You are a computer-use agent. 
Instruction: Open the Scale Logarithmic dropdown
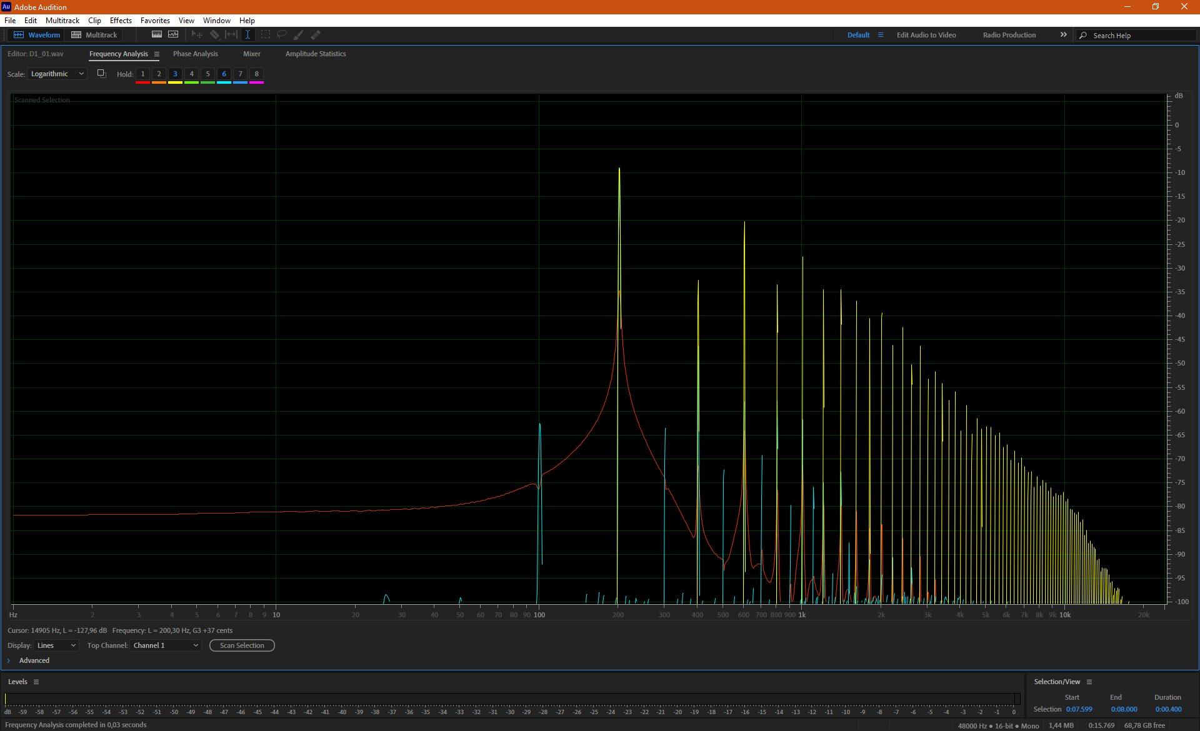(57, 74)
